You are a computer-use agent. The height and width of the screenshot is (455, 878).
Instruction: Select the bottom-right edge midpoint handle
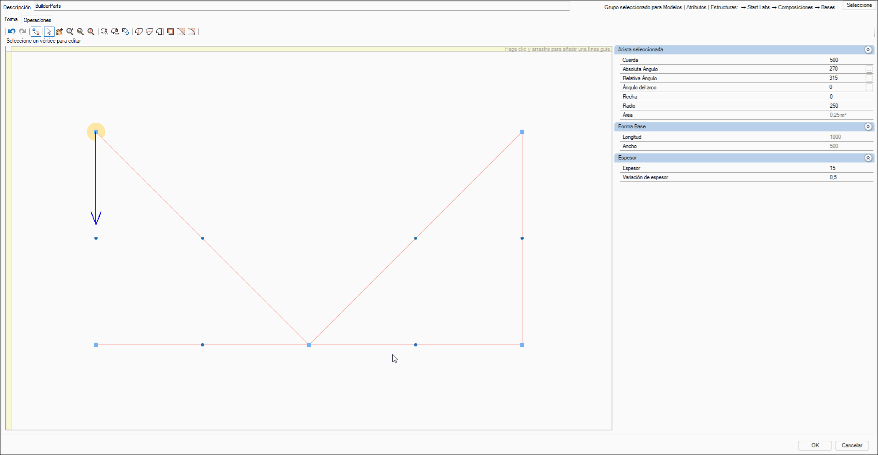(416, 345)
